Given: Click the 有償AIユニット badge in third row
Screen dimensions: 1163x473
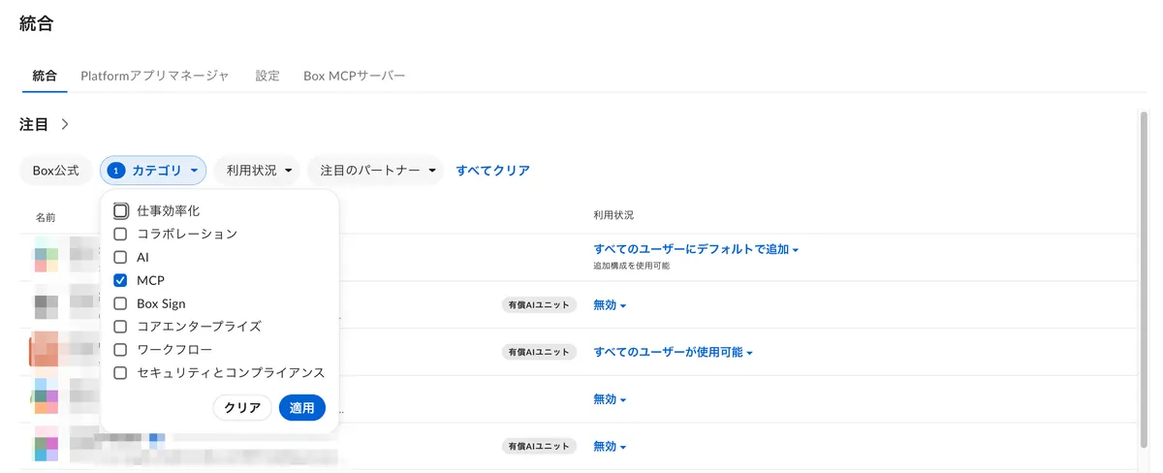Looking at the screenshot, I should (539, 352).
